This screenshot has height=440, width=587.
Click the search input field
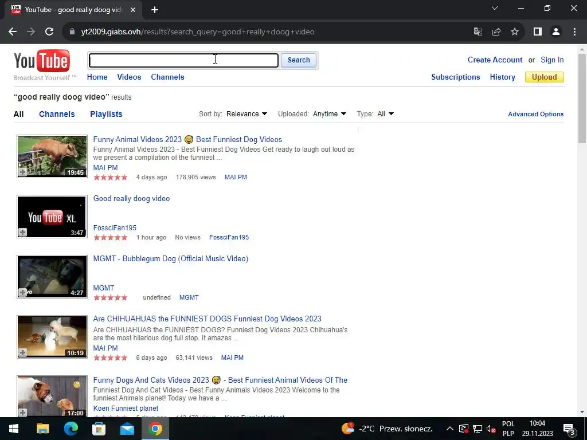[183, 60]
